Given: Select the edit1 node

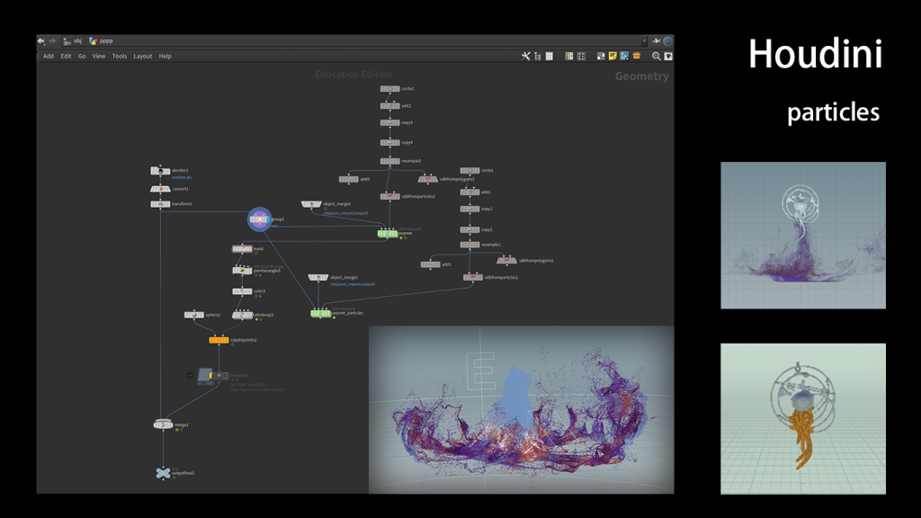Looking at the screenshot, I should pos(469,192).
